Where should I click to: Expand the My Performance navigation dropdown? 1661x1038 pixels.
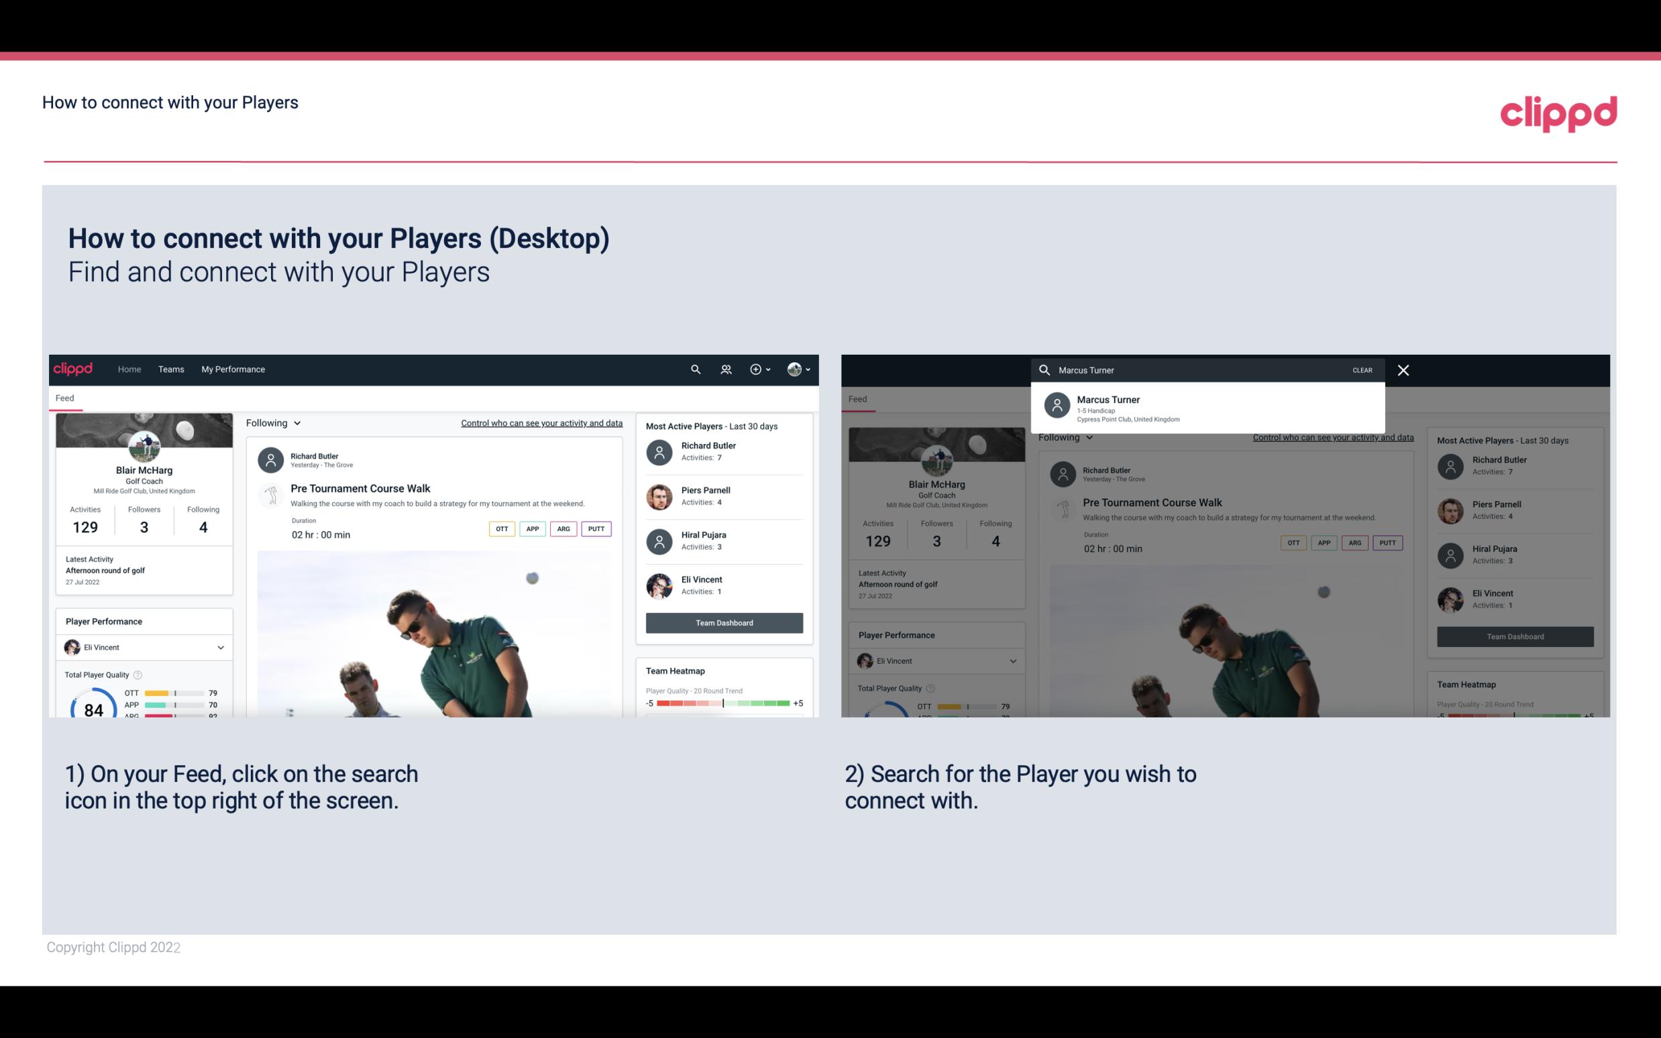(x=233, y=368)
